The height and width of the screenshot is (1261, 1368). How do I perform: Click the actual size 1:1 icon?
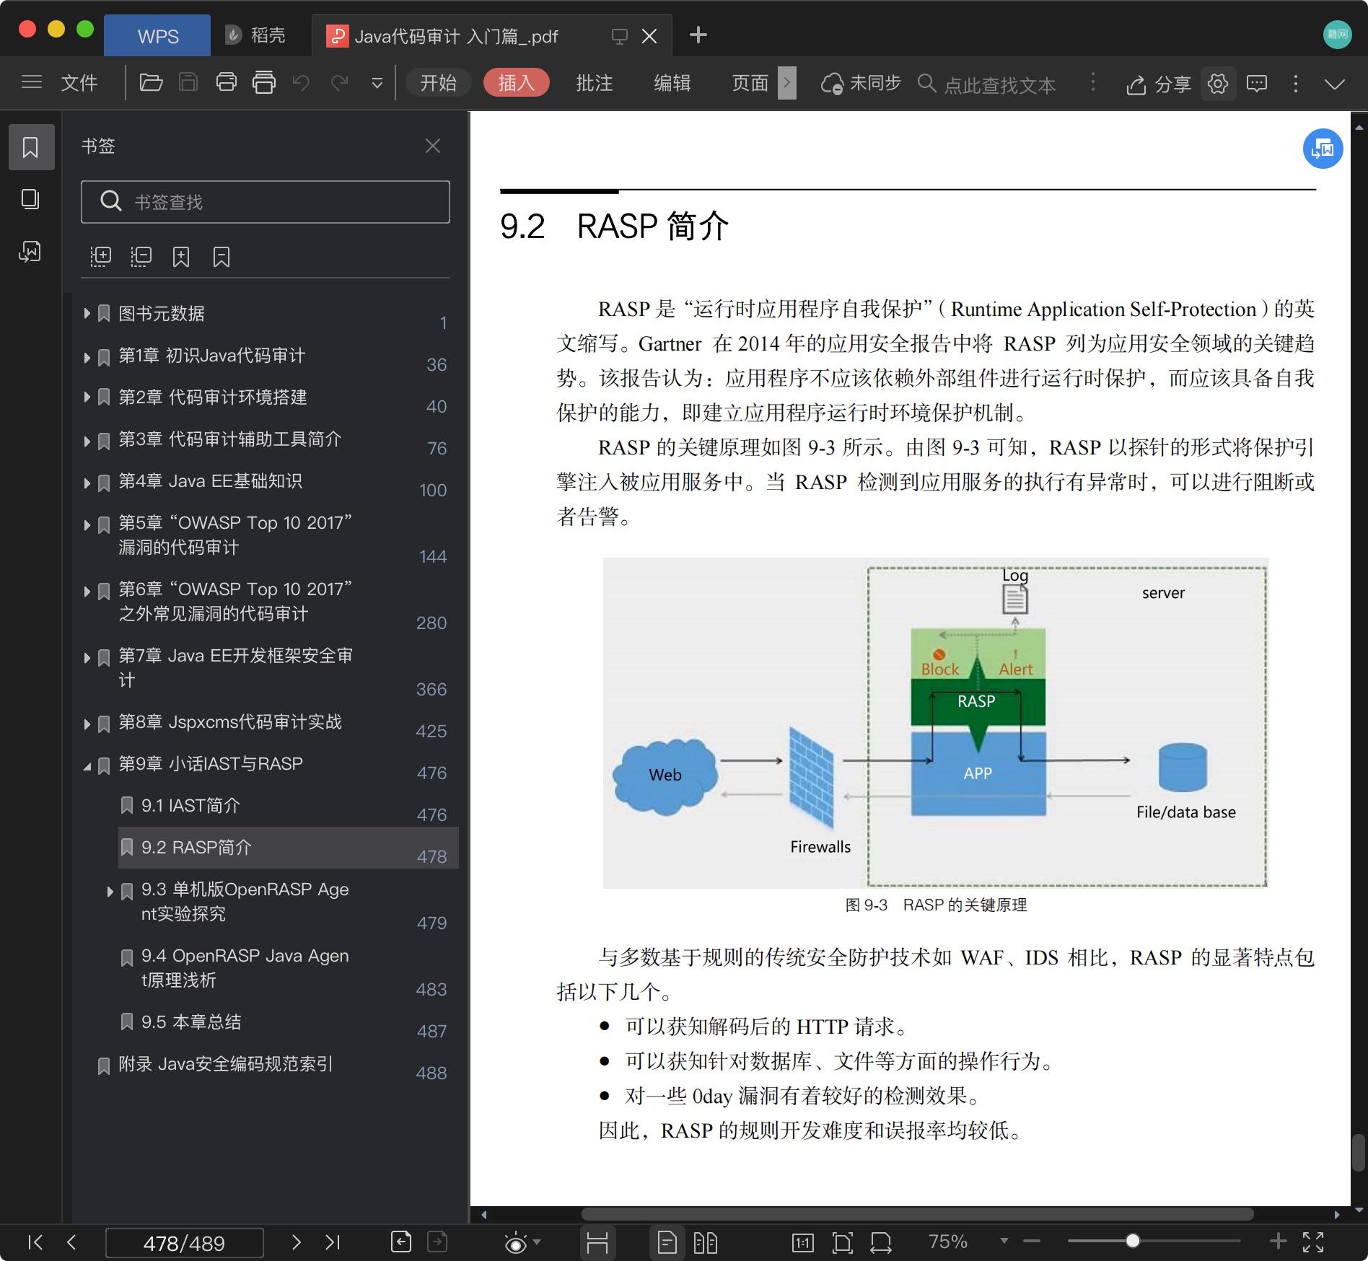click(803, 1242)
